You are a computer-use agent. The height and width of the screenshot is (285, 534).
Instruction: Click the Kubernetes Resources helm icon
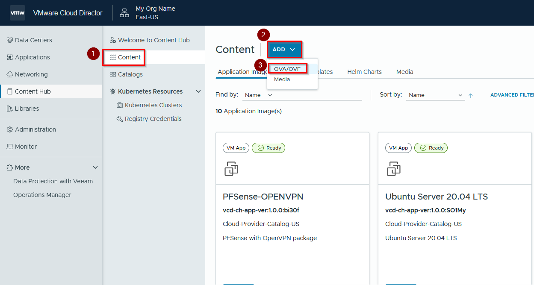pos(113,91)
